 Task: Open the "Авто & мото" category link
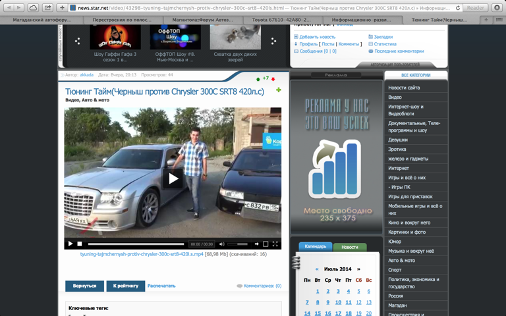[401, 260]
